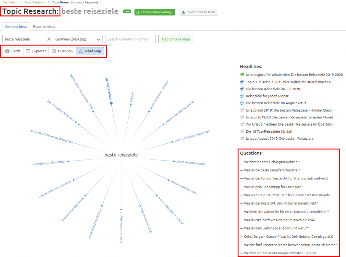Click megaphone icon beside Urlaub August 2019 headline
The width and height of the screenshot is (346, 257).
242,139
